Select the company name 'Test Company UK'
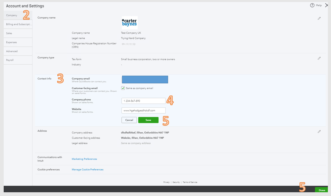The height and width of the screenshot is (196, 331). pyautogui.click(x=131, y=33)
